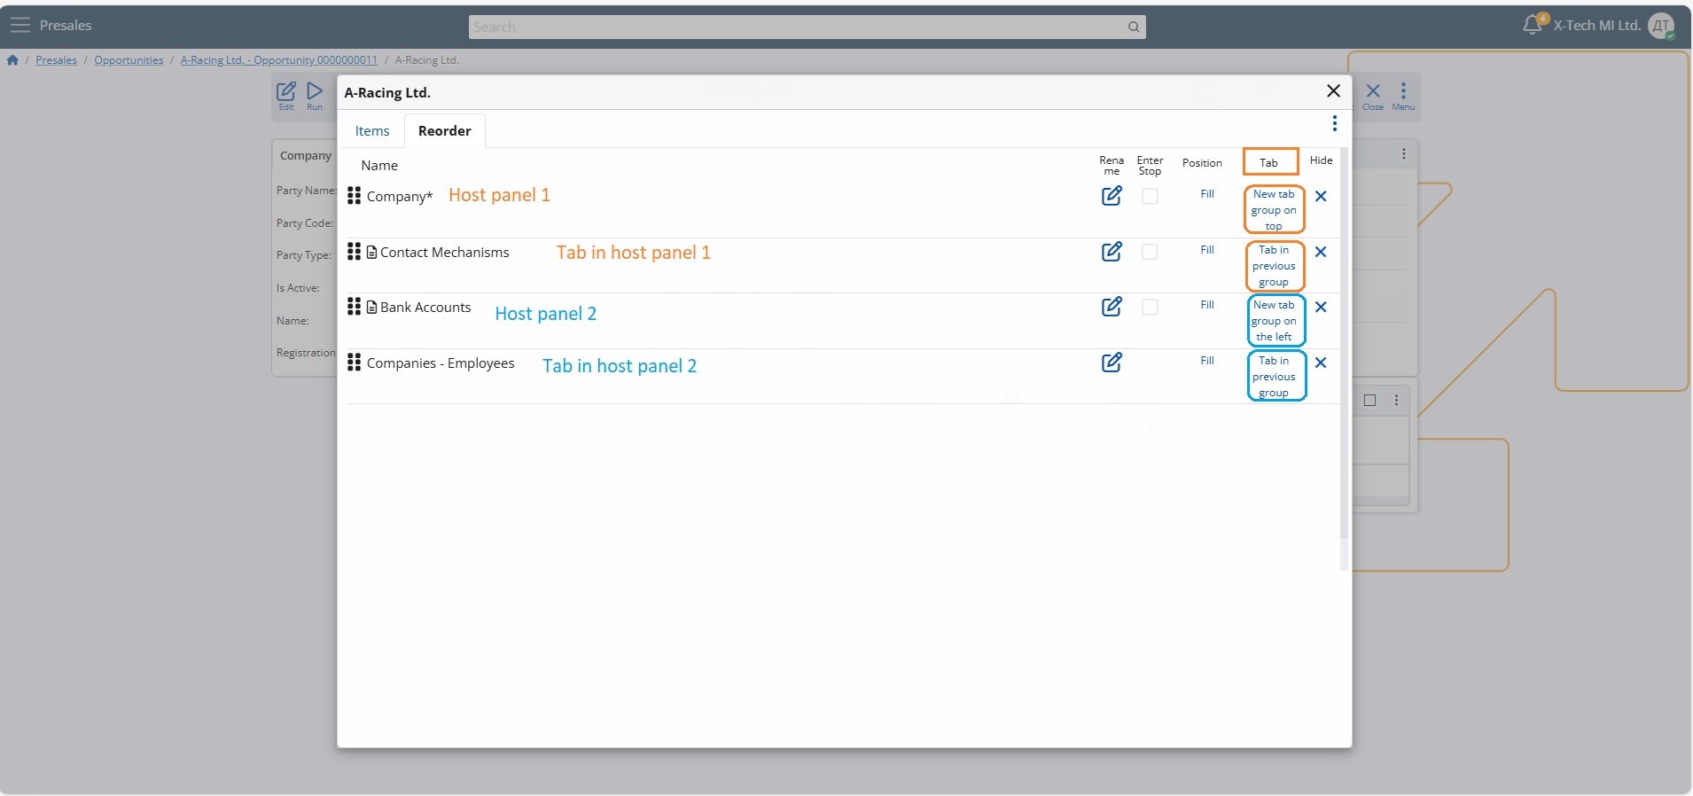
Task: Click the Contact Mechanisms document icon
Action: tap(372, 253)
